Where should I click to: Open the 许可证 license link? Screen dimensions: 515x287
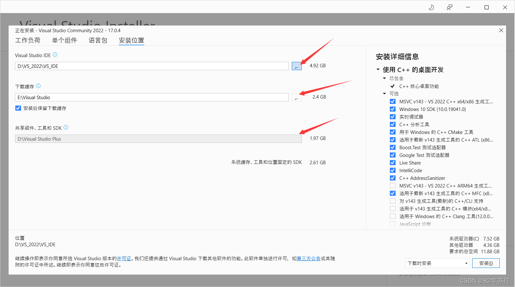coord(124,259)
